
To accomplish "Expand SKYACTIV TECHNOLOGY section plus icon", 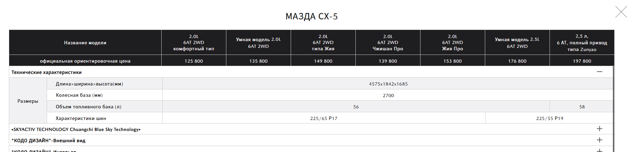I will click(x=599, y=129).
